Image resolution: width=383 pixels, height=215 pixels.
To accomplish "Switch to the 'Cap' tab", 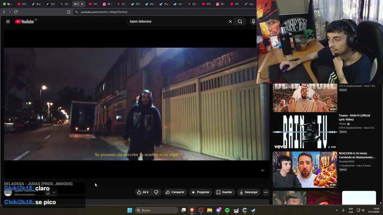I will click(249, 4).
